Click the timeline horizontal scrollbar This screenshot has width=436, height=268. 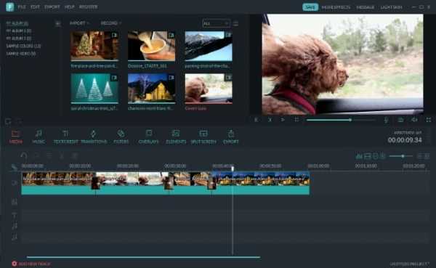point(143,257)
